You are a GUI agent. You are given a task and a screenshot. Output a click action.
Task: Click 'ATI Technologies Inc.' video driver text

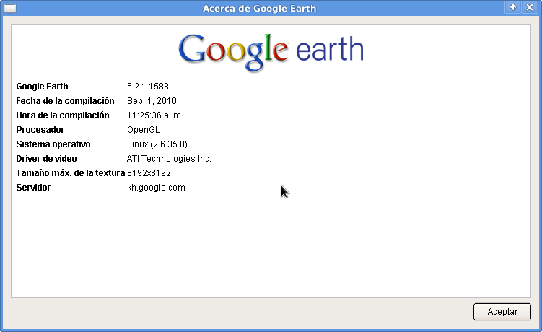tap(169, 159)
